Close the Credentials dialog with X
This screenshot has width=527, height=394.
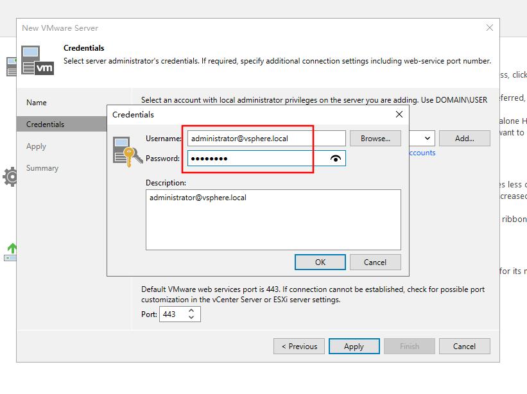point(399,114)
